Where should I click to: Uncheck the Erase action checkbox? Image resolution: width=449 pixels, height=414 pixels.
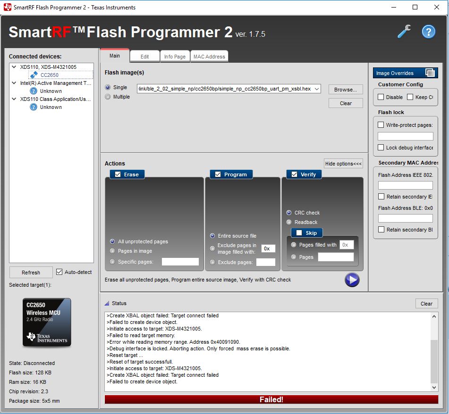[118, 174]
